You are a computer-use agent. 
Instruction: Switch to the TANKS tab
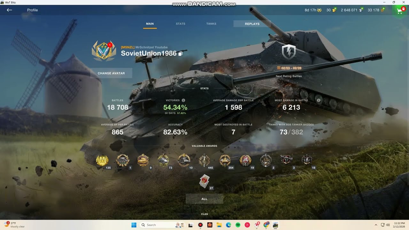[211, 24]
